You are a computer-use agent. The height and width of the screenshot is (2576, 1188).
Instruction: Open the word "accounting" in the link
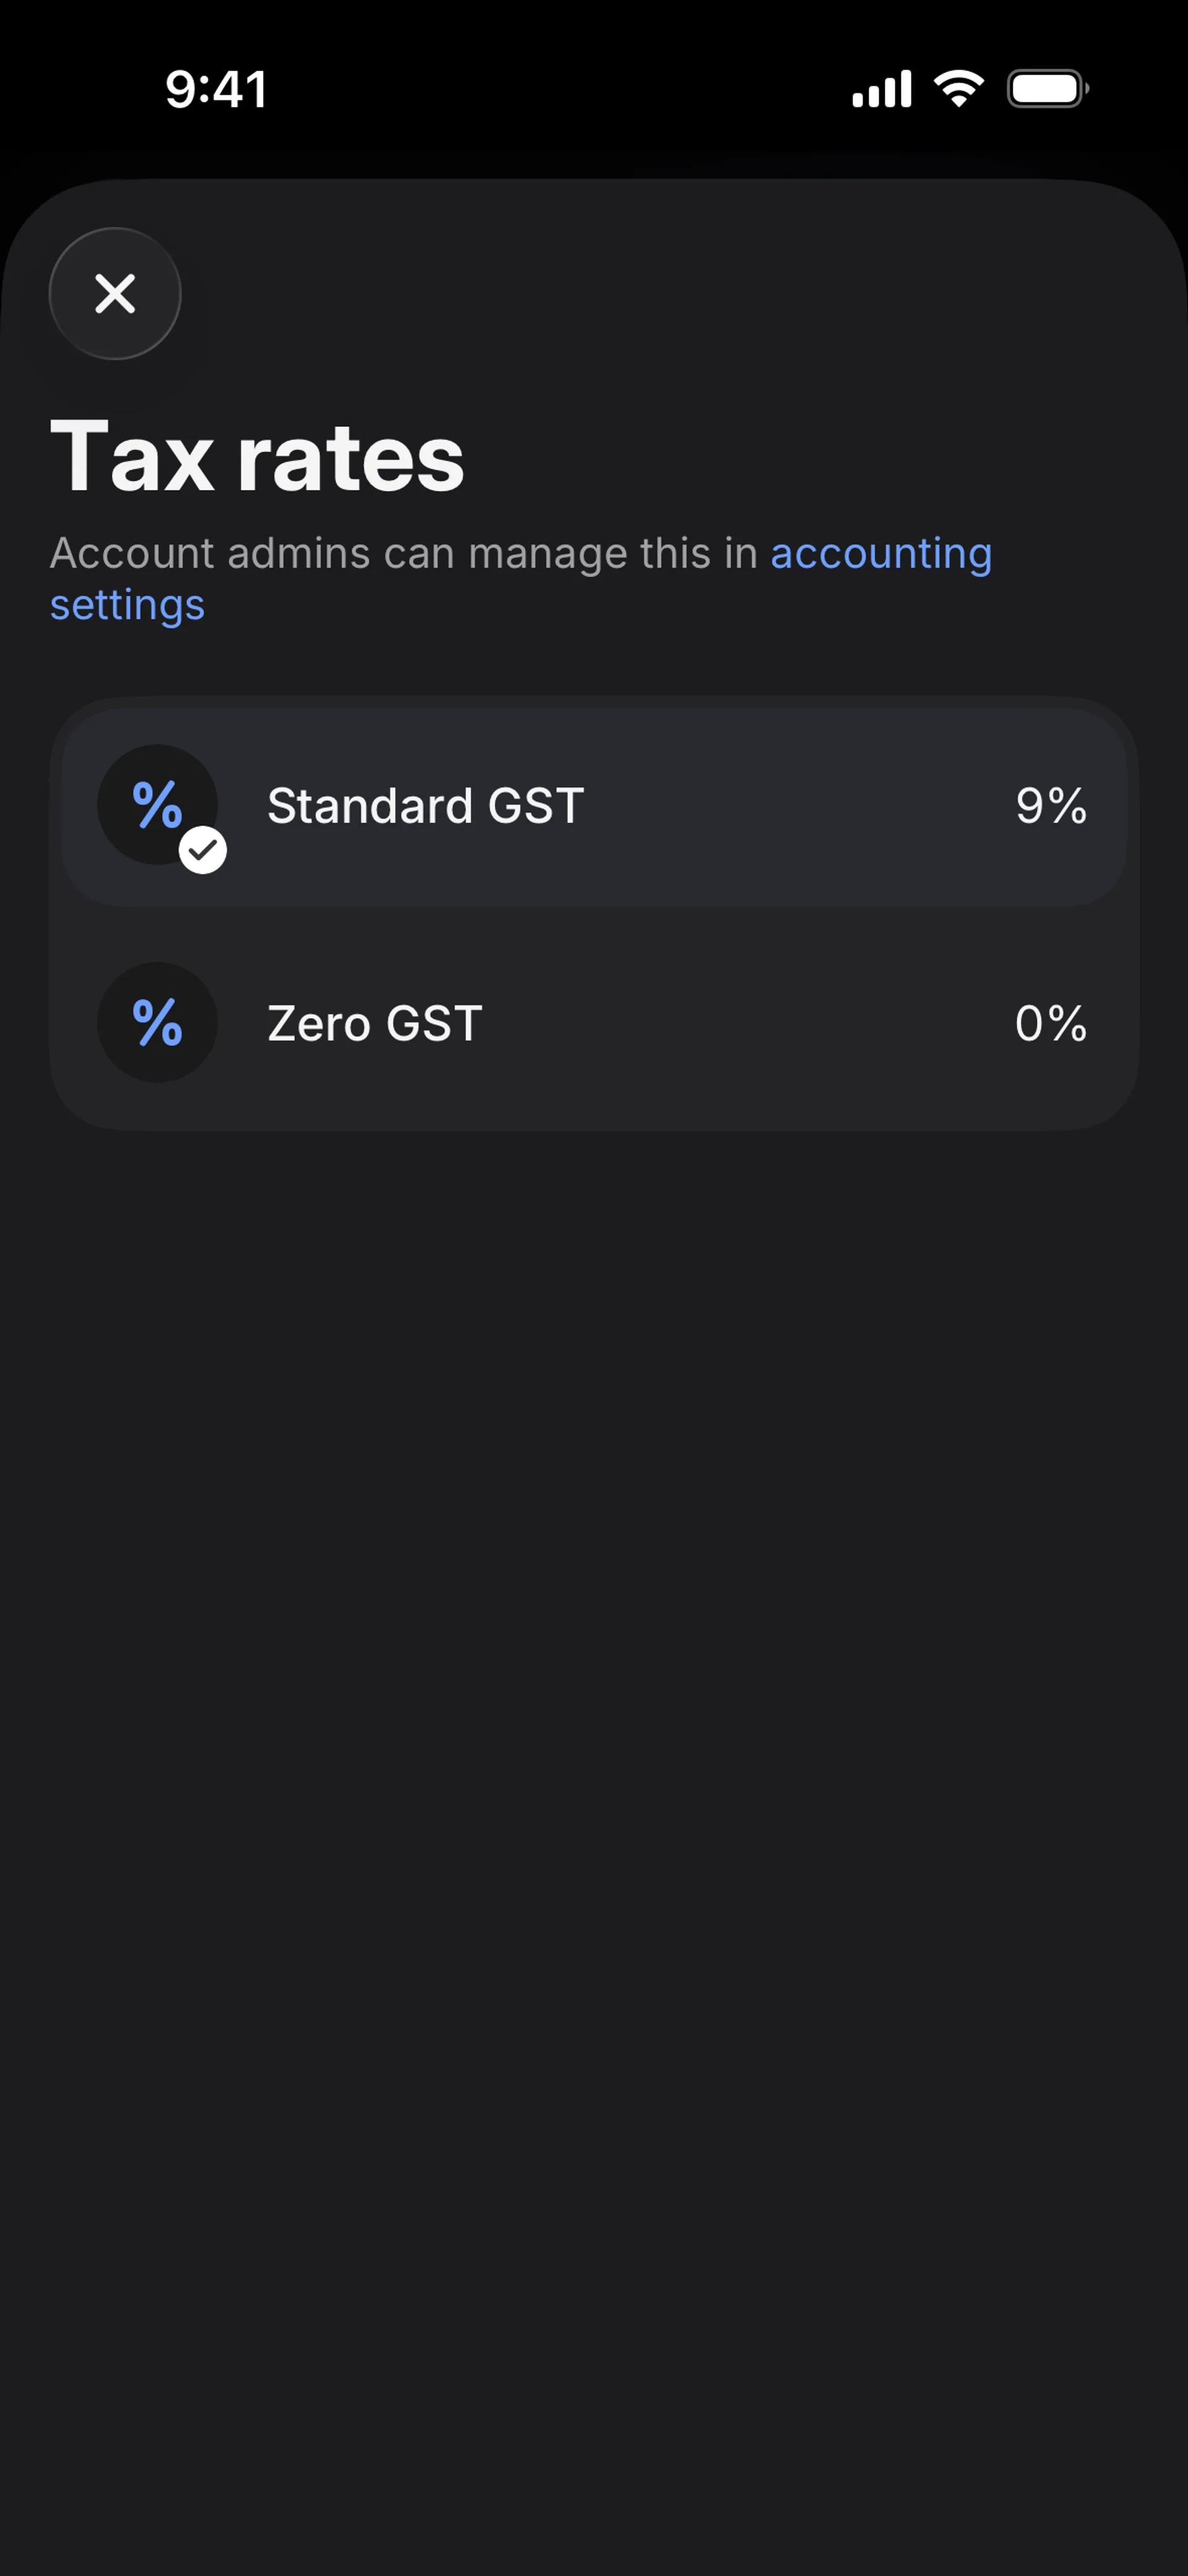881,554
